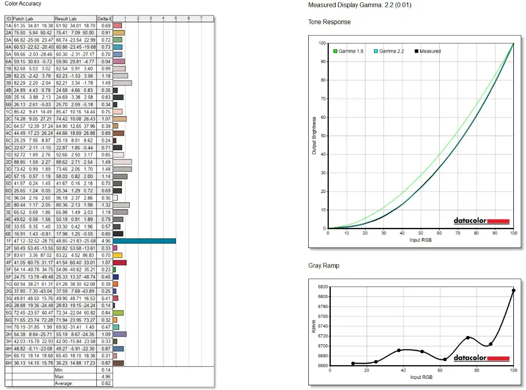Click the Delta-E column header

click(x=105, y=19)
